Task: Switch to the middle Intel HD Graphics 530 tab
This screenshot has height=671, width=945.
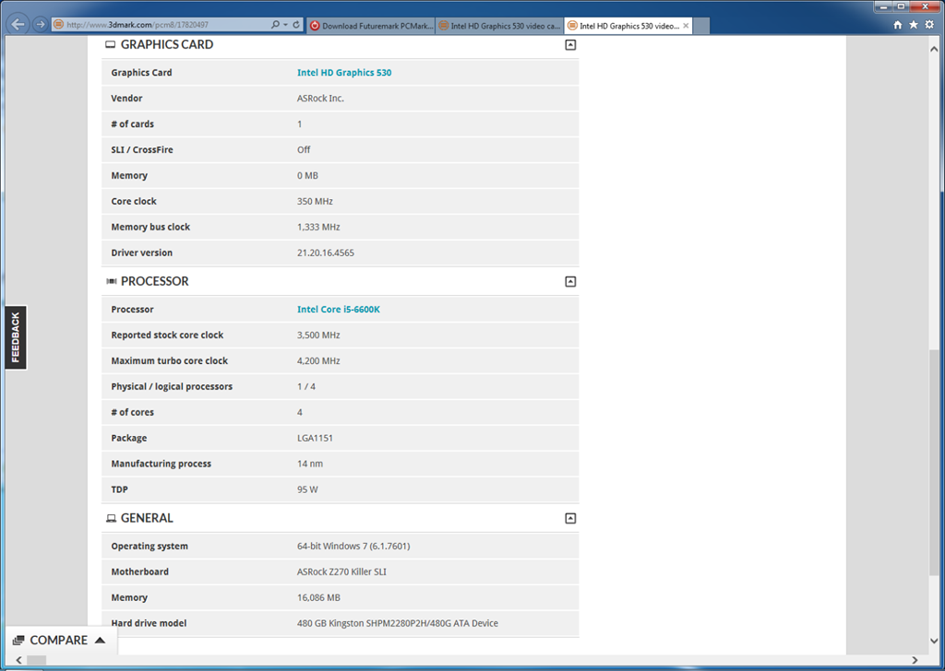Action: tap(499, 25)
